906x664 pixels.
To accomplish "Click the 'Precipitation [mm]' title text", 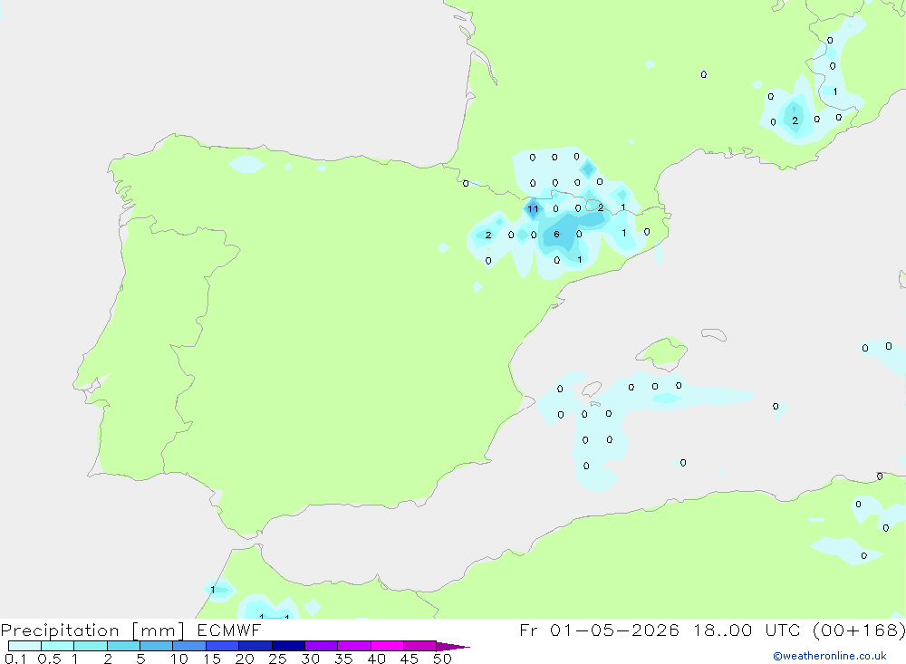I will (92, 630).
